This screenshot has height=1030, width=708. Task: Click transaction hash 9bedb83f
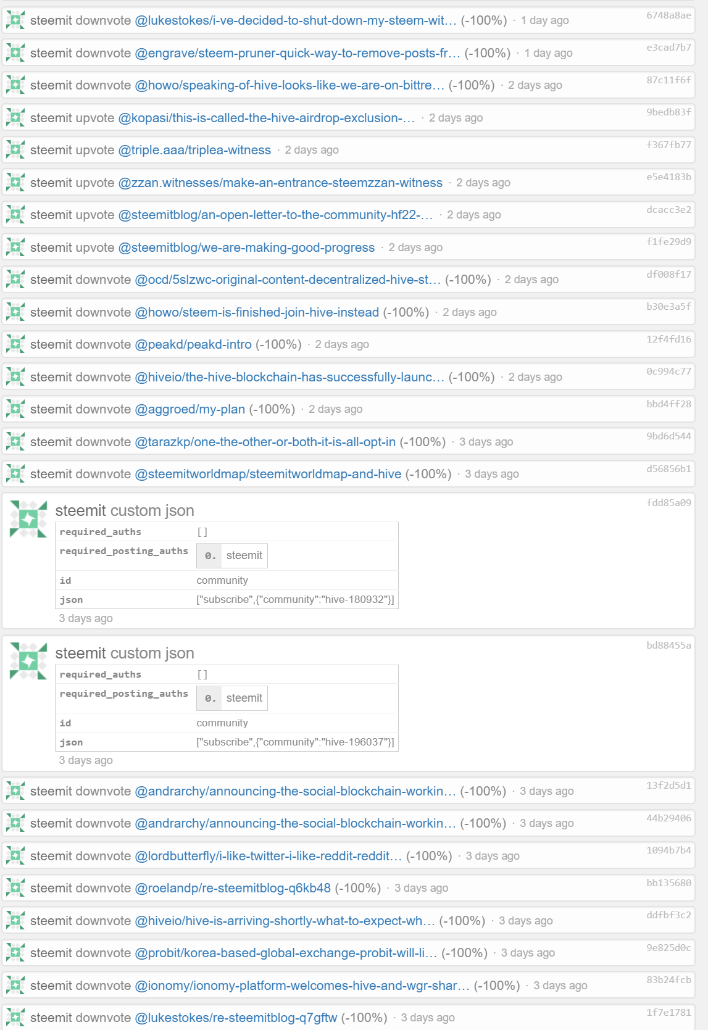tap(668, 112)
